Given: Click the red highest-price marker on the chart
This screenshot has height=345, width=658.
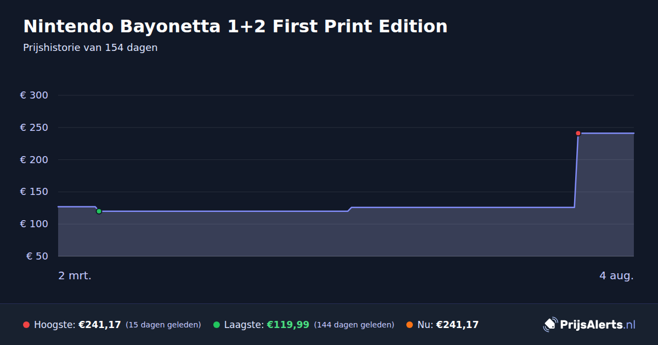Looking at the screenshot, I should pyautogui.click(x=578, y=133).
